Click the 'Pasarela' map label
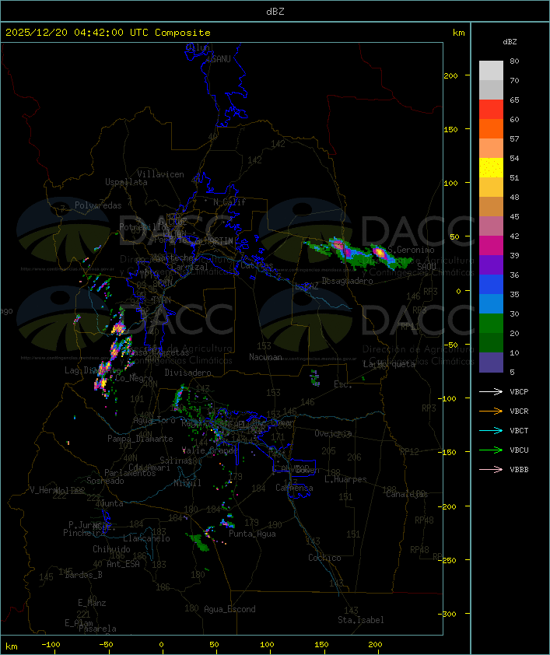Screen dimensions: 550x655 coord(97,629)
